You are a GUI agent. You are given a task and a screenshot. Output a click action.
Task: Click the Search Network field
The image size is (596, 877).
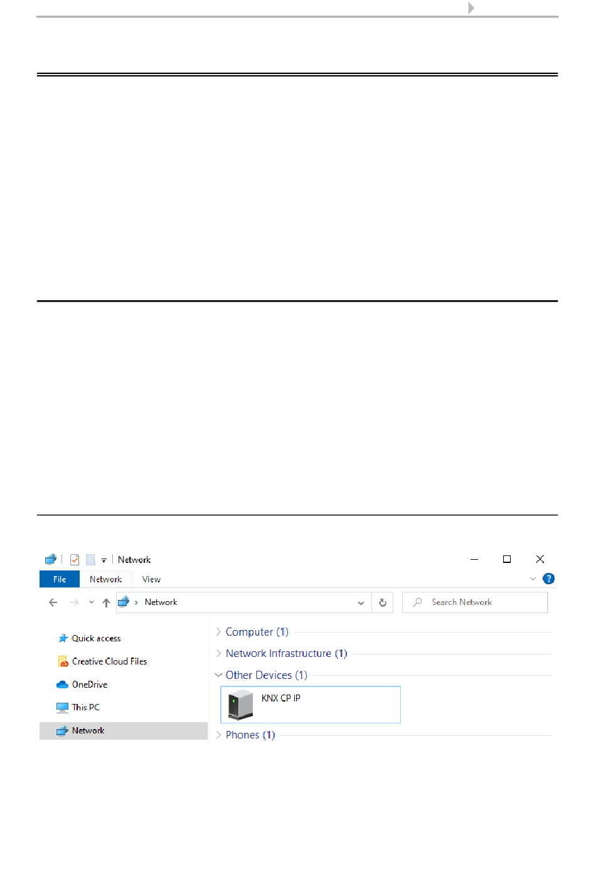(x=475, y=602)
